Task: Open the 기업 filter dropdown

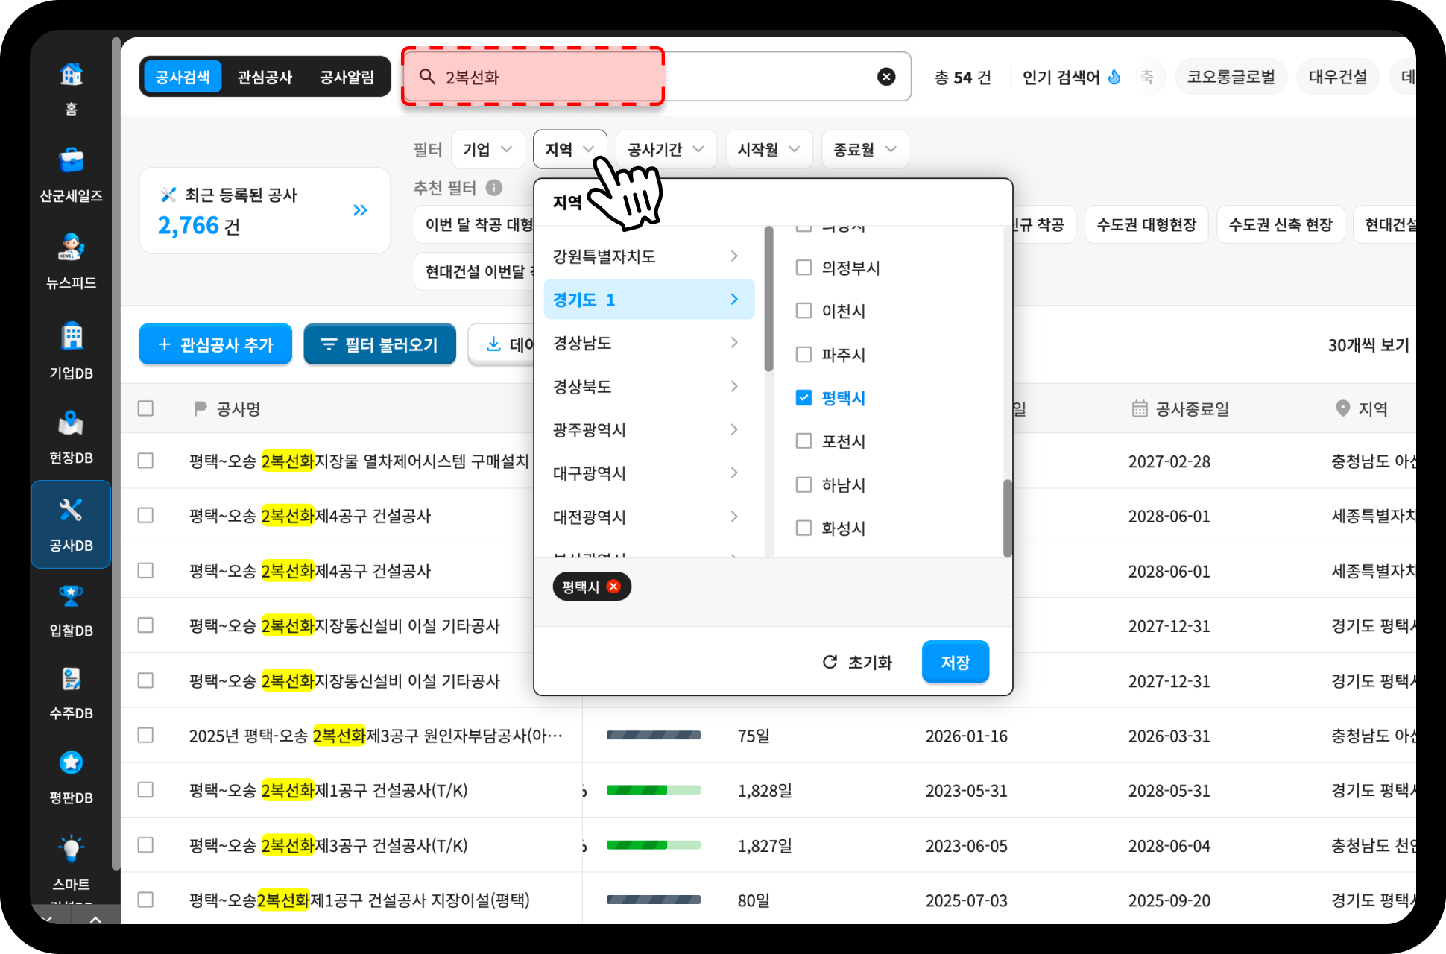Action: [x=487, y=149]
